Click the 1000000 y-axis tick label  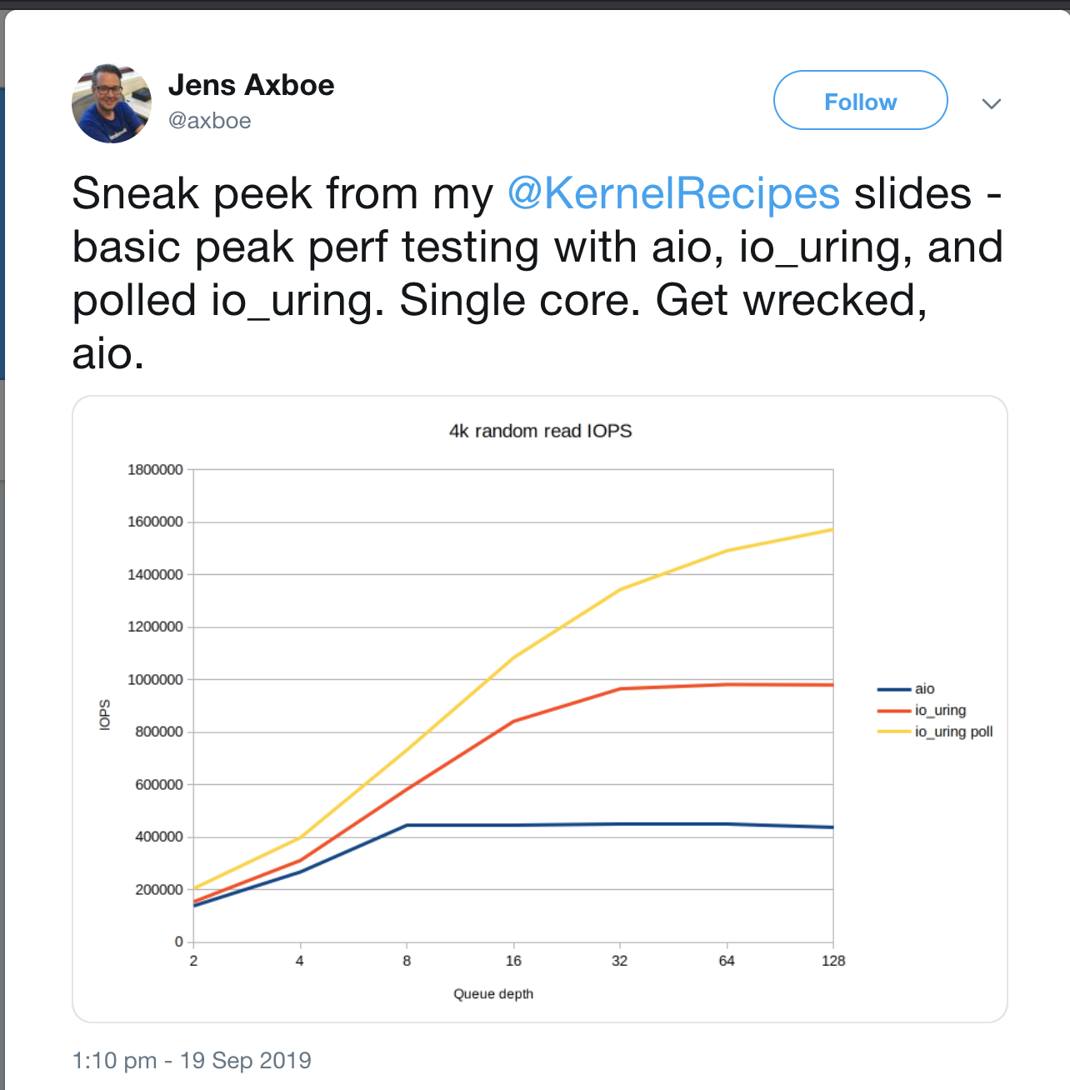(155, 680)
